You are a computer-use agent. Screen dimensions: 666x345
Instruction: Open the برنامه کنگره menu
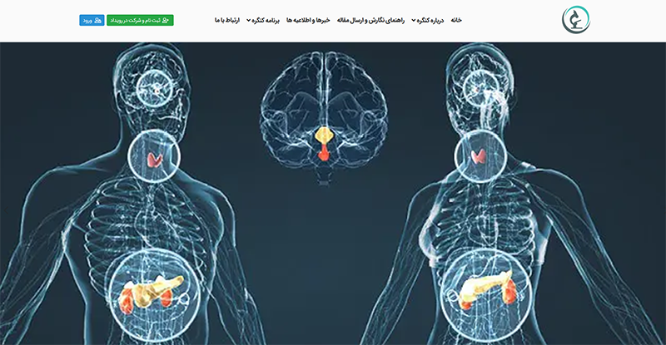pos(263,21)
